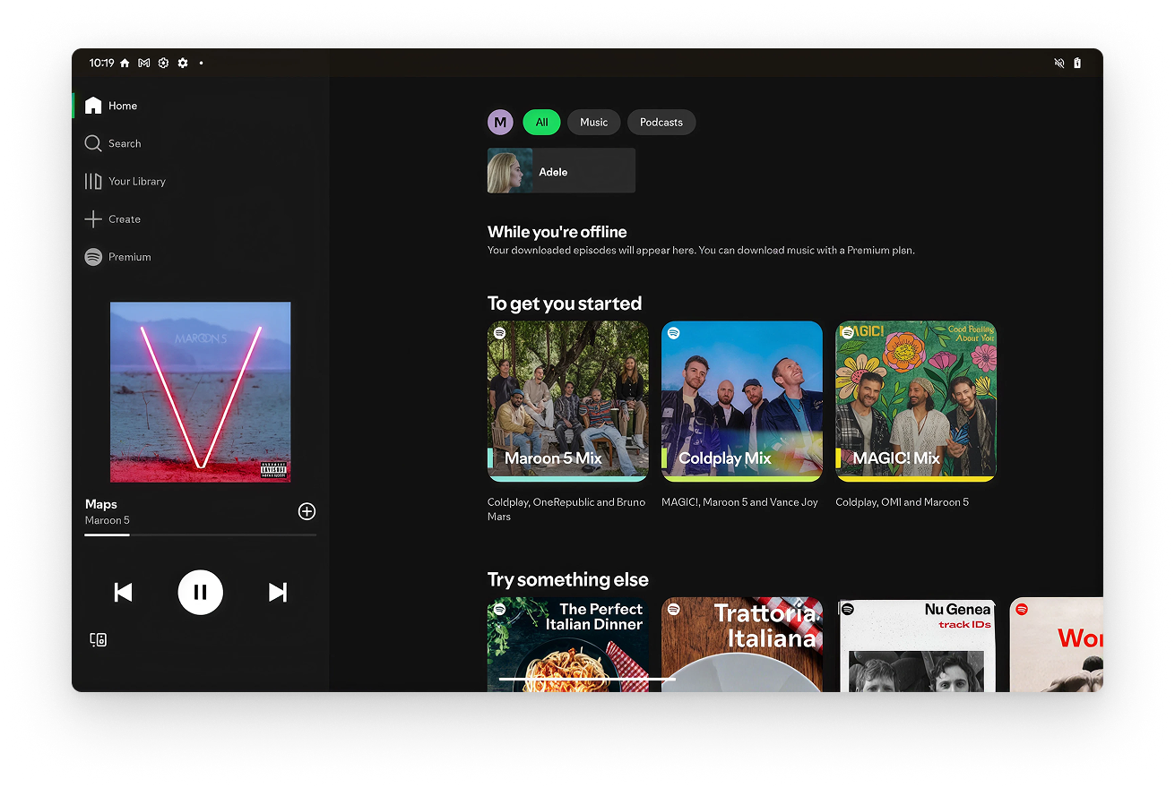Switch to the Music filter
The height and width of the screenshot is (787, 1175).
click(x=593, y=122)
